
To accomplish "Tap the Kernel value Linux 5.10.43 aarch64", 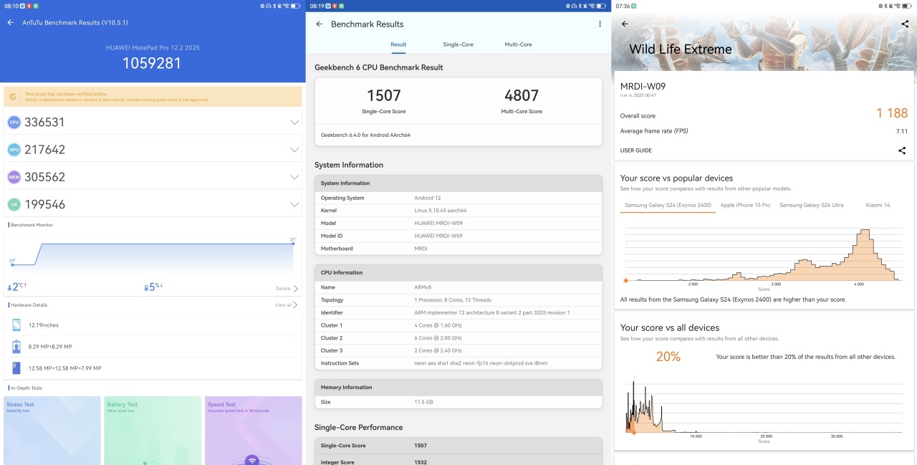I will [441, 211].
